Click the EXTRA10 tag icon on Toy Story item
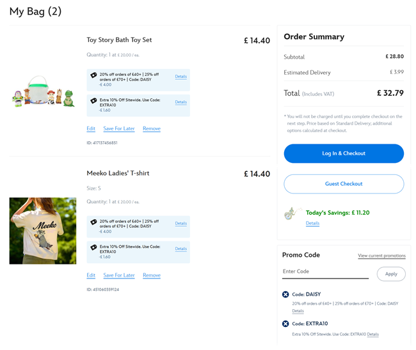This screenshot has height=350, width=416. point(93,100)
